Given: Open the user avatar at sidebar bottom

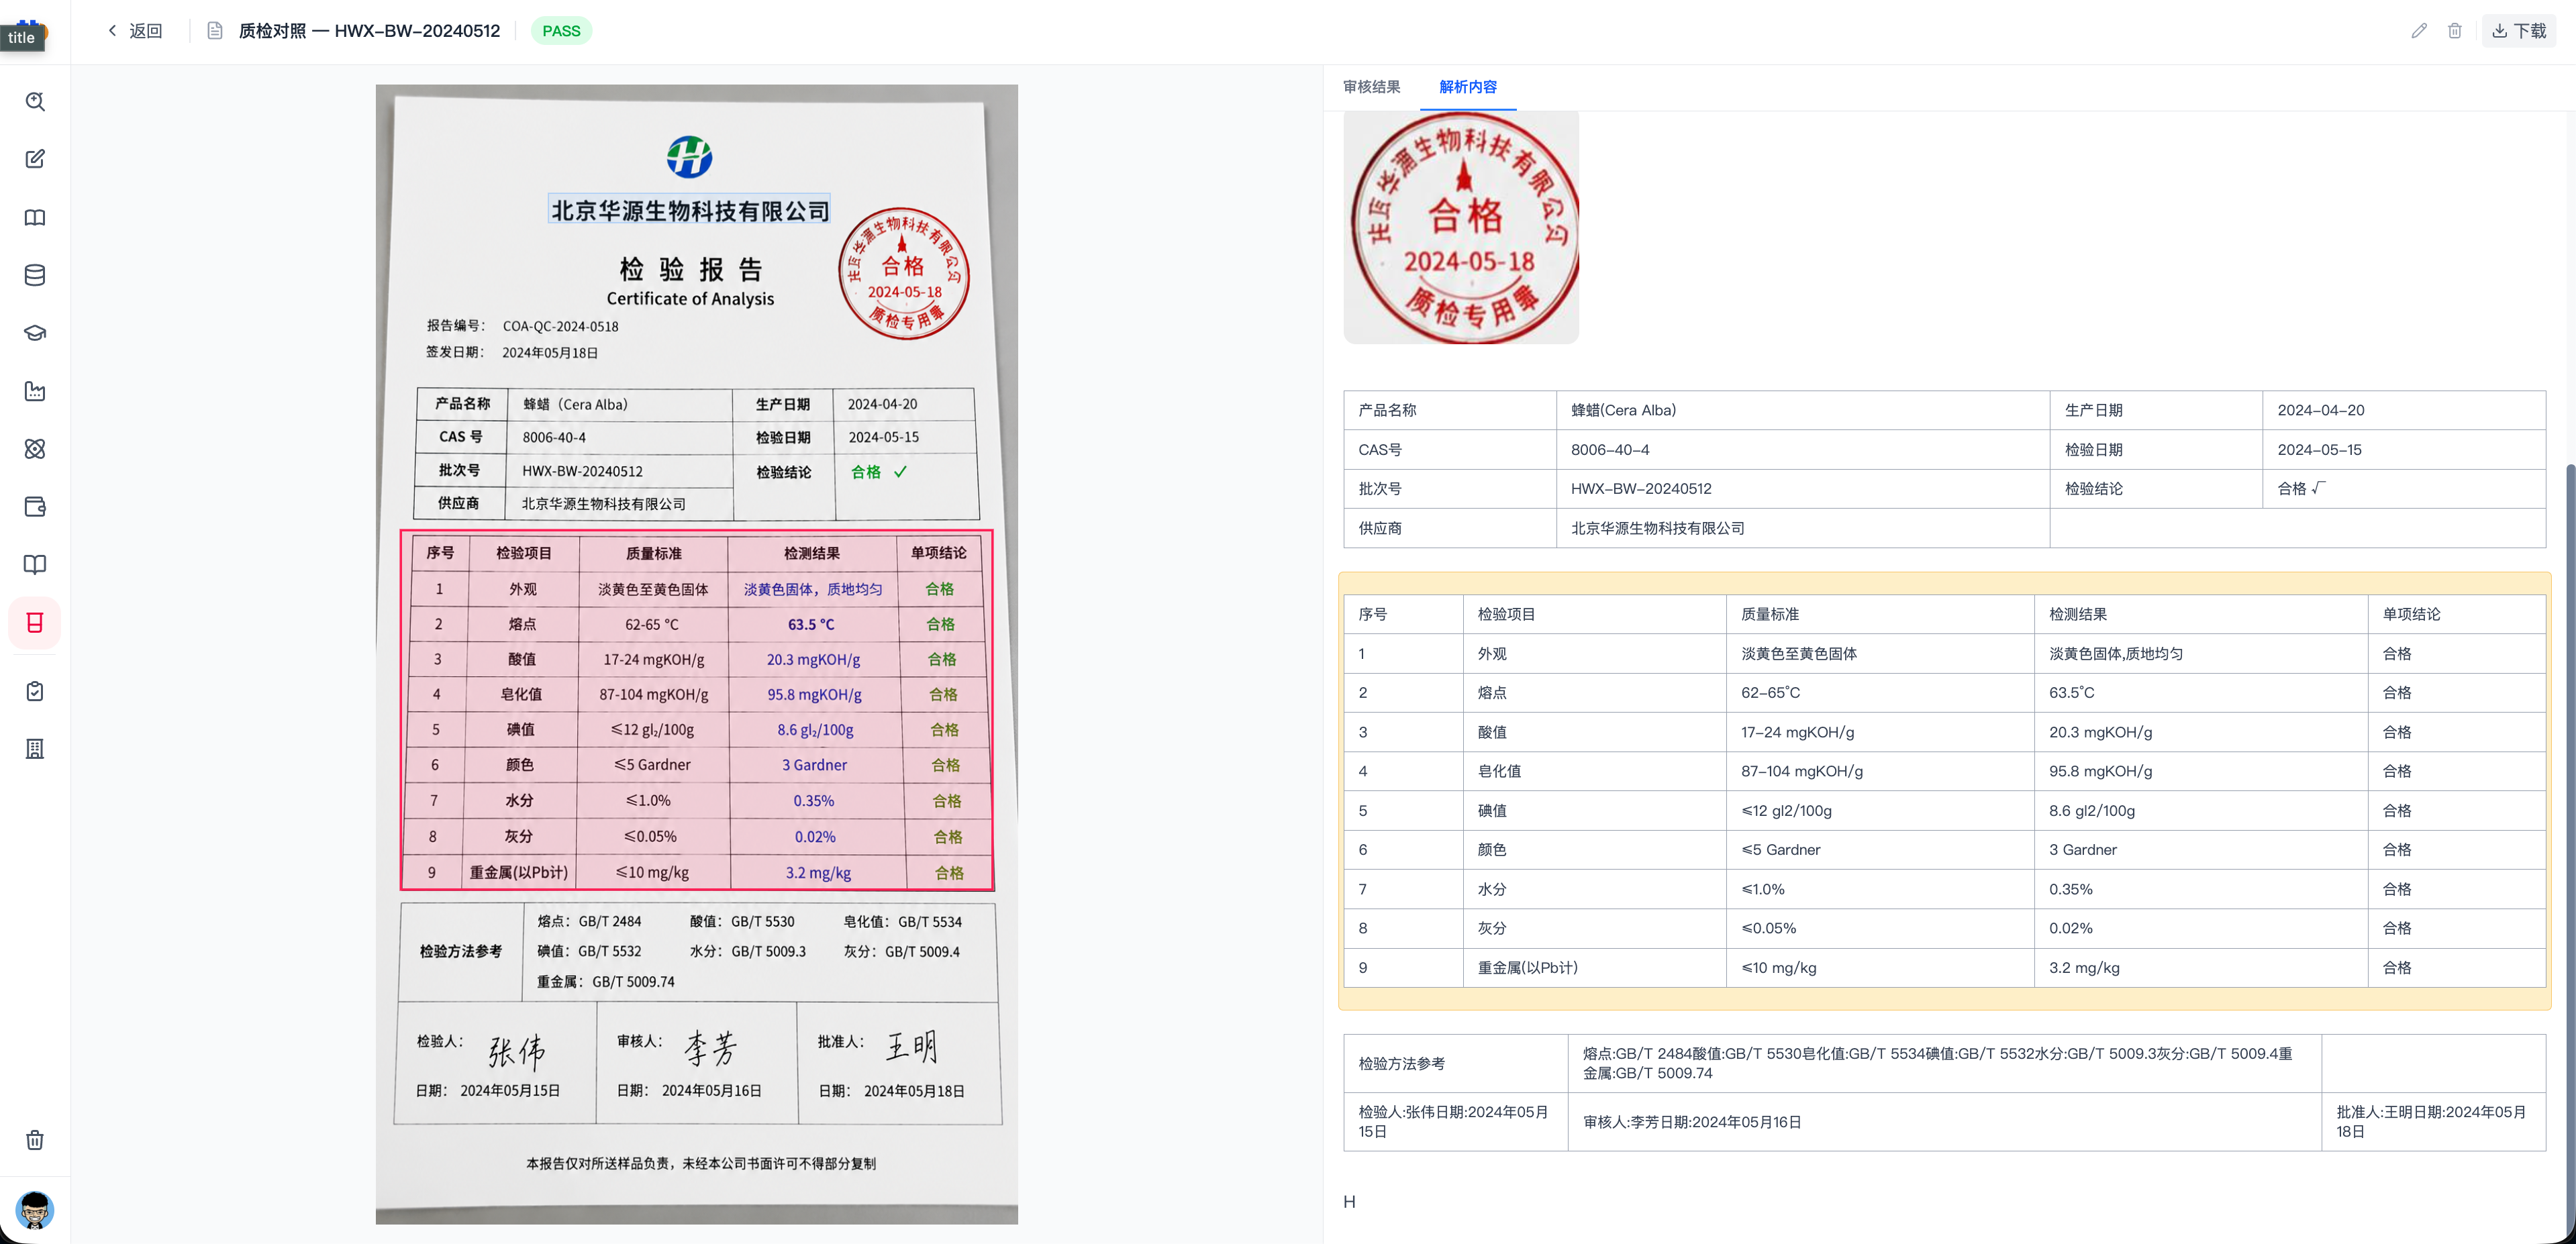Looking at the screenshot, I should pos(35,1210).
